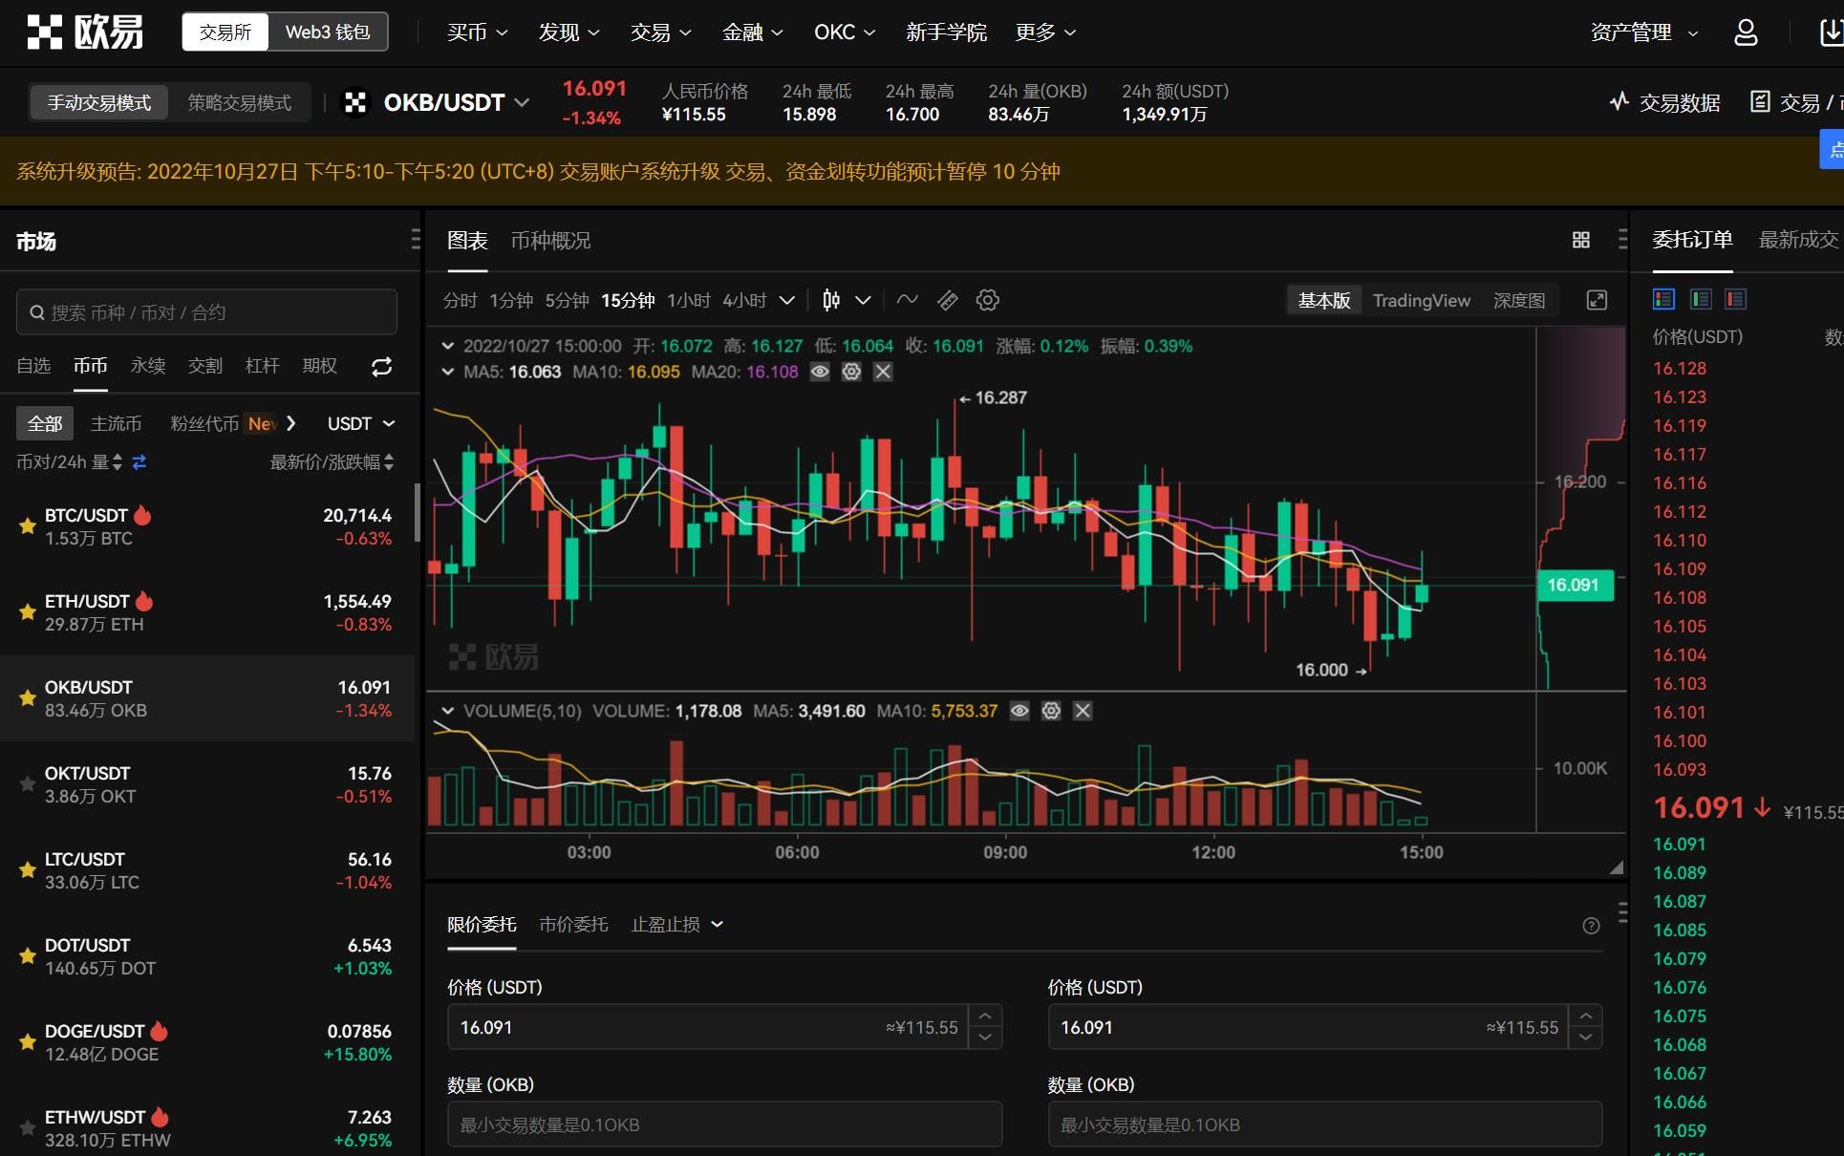Open the chart type candlestick selector icon
Viewport: 1844px width, 1156px height.
point(831,299)
